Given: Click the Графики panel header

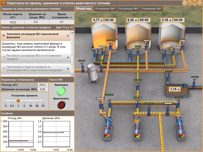Looking at the screenshot, I should pos(37,113).
